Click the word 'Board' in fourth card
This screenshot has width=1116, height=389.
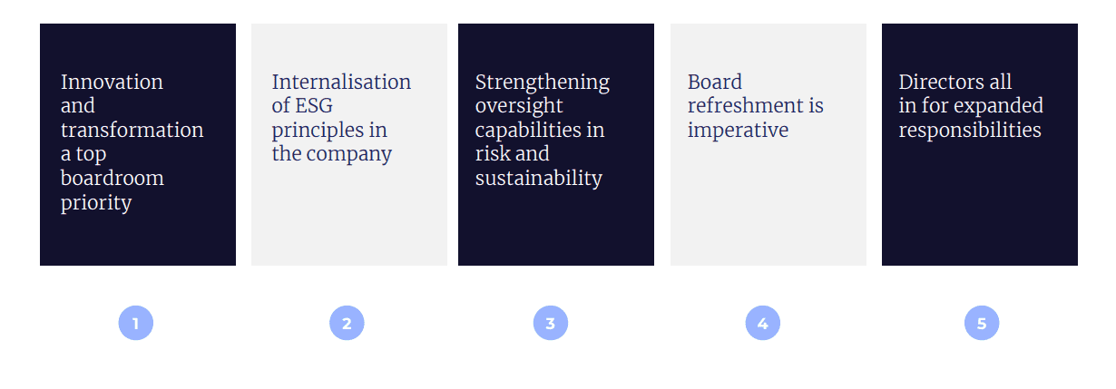click(715, 82)
